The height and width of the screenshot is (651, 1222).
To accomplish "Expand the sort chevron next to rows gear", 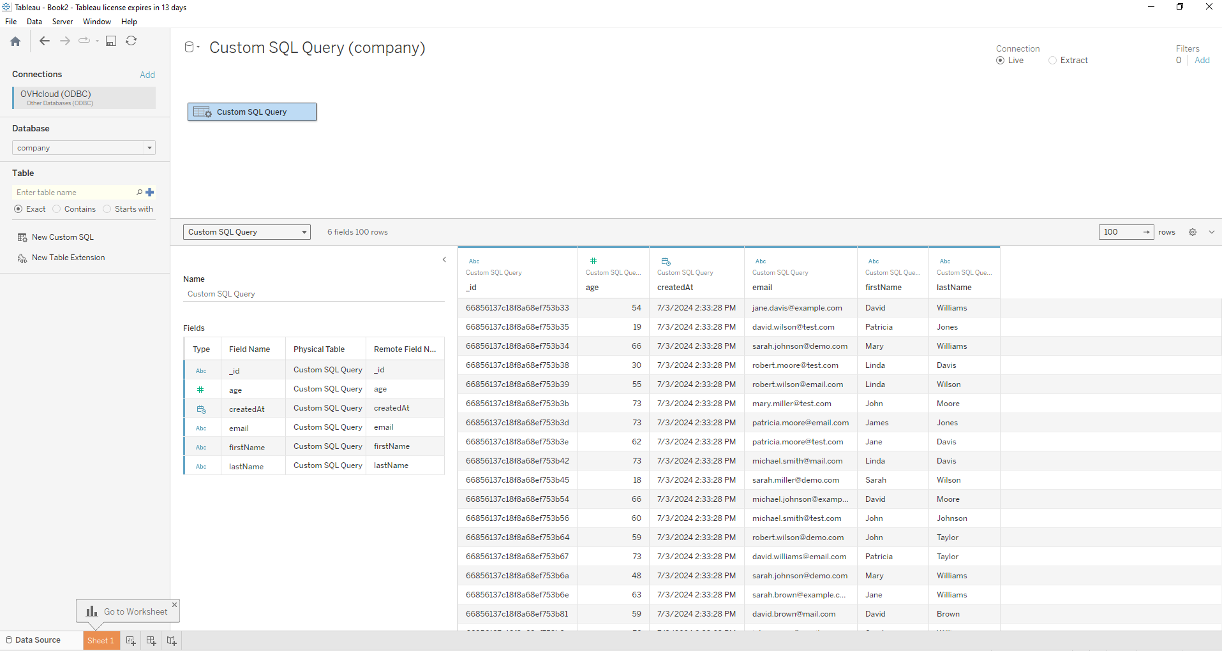I will tap(1211, 232).
